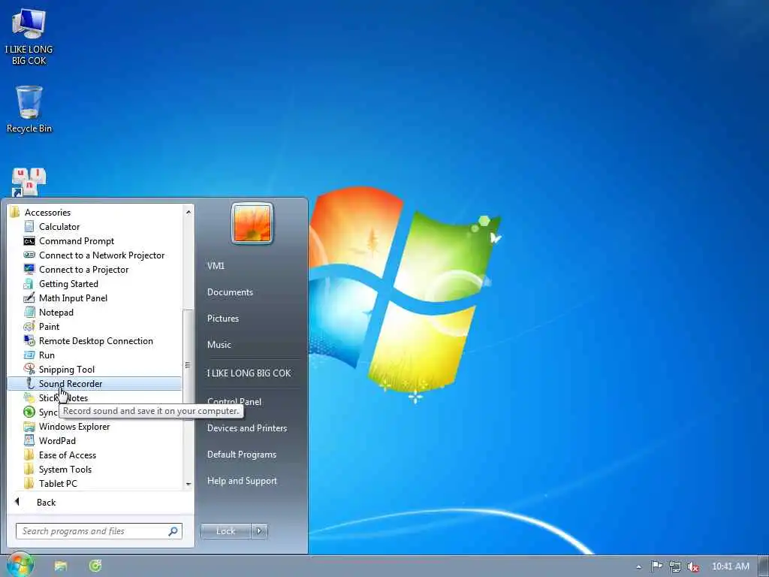Open Devices and Printers

pyautogui.click(x=246, y=428)
